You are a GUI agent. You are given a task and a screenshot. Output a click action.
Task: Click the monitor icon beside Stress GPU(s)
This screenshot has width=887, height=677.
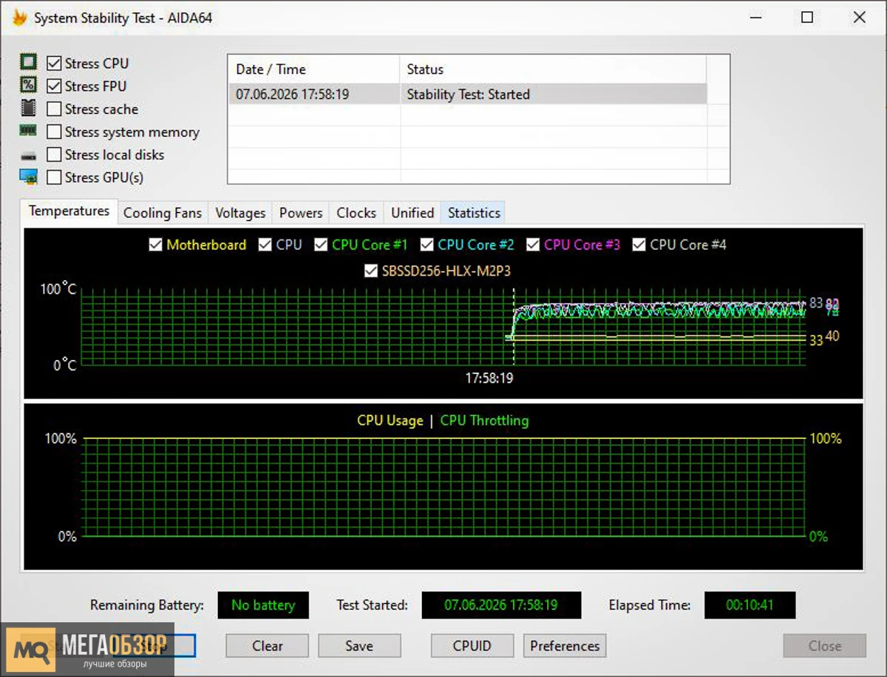[x=28, y=177]
